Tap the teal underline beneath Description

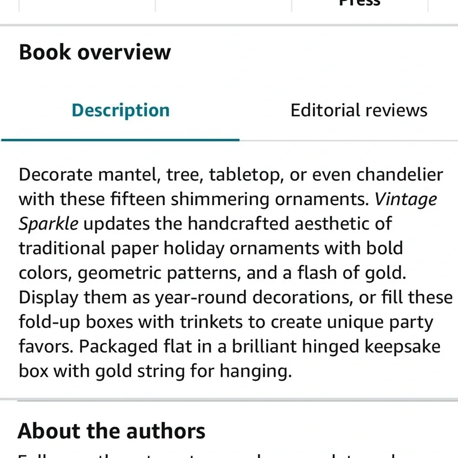(120, 140)
